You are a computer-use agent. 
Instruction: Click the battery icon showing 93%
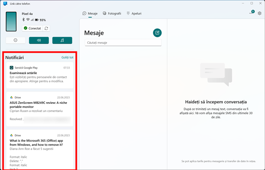pyautogui.click(x=37, y=20)
